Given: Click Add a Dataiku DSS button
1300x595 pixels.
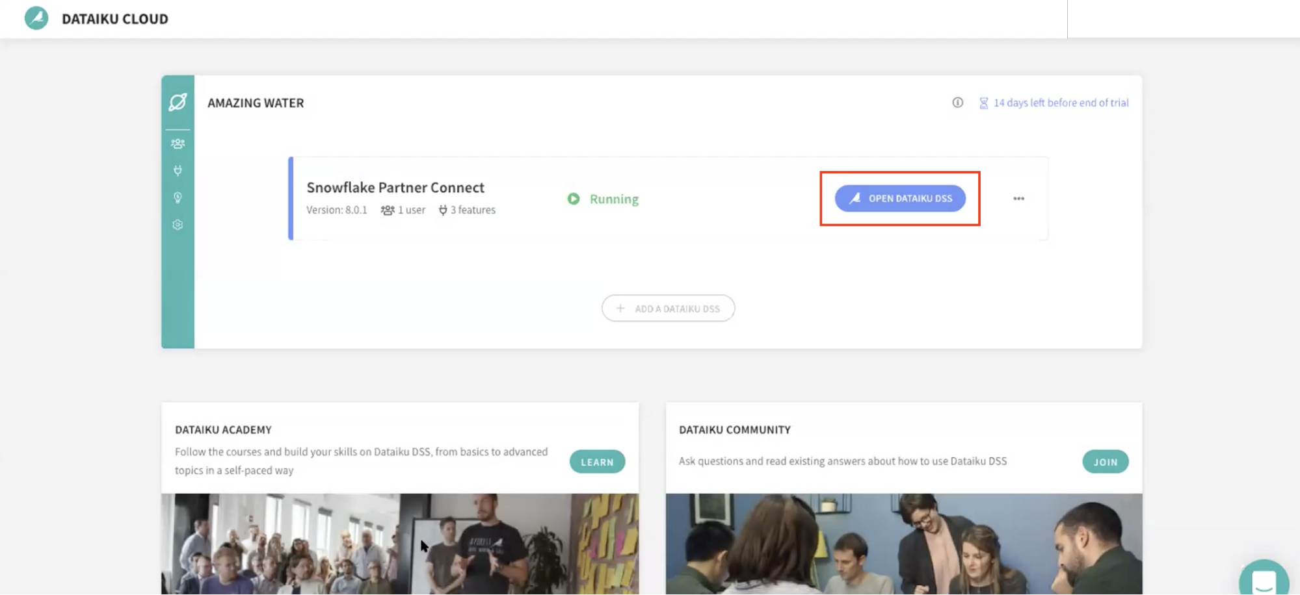Looking at the screenshot, I should 668,309.
